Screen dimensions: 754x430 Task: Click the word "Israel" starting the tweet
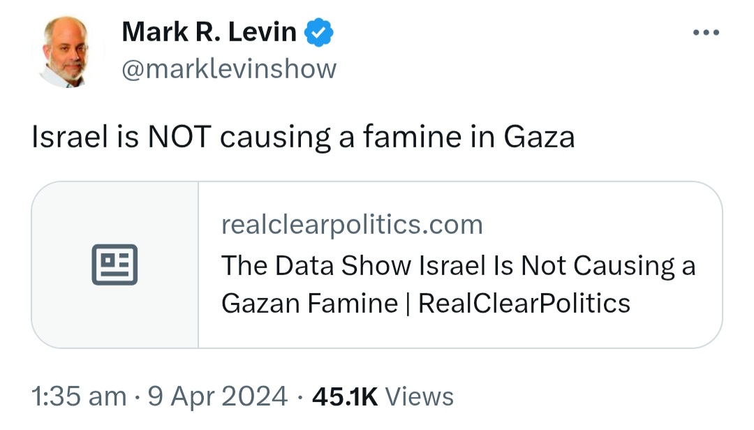(x=70, y=137)
